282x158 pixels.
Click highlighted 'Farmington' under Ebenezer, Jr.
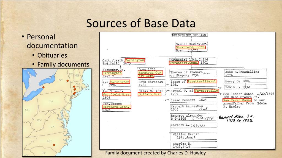tap(112, 73)
